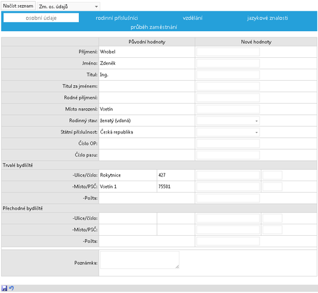Click new house number field under Přechodné bydliště
The image size is (318, 293).
pyautogui.click(x=272, y=218)
